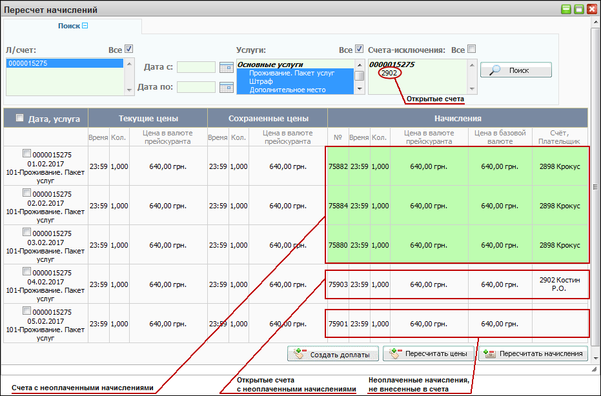This screenshot has height=396, width=601.
Task: Click the 'Создать доплаты' button icon
Action: pos(299,354)
